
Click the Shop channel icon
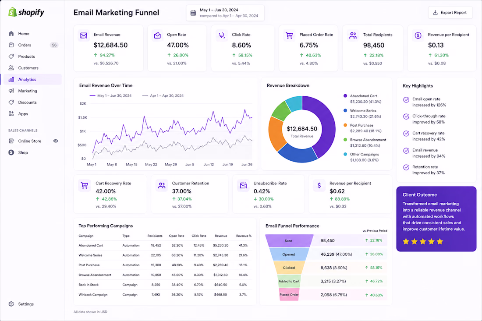pos(11,152)
